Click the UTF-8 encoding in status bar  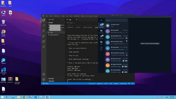pyautogui.click(x=106, y=84)
